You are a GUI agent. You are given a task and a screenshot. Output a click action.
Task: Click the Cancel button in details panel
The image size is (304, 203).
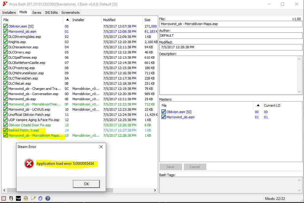click(x=195, y=167)
